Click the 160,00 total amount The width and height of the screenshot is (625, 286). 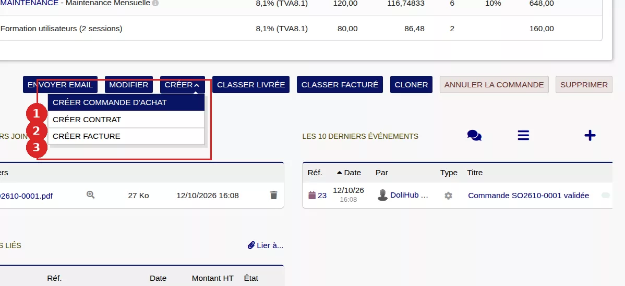point(542,29)
